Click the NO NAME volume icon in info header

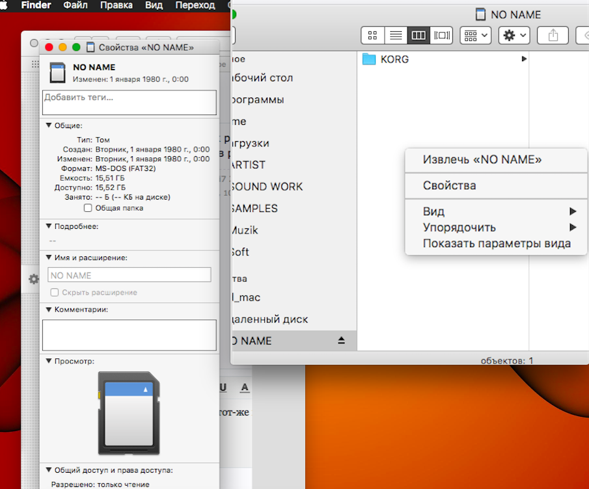[x=57, y=72]
